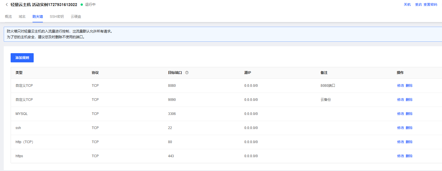Click the 运行中 status label
The width and height of the screenshot is (442, 171).
[x=90, y=5]
